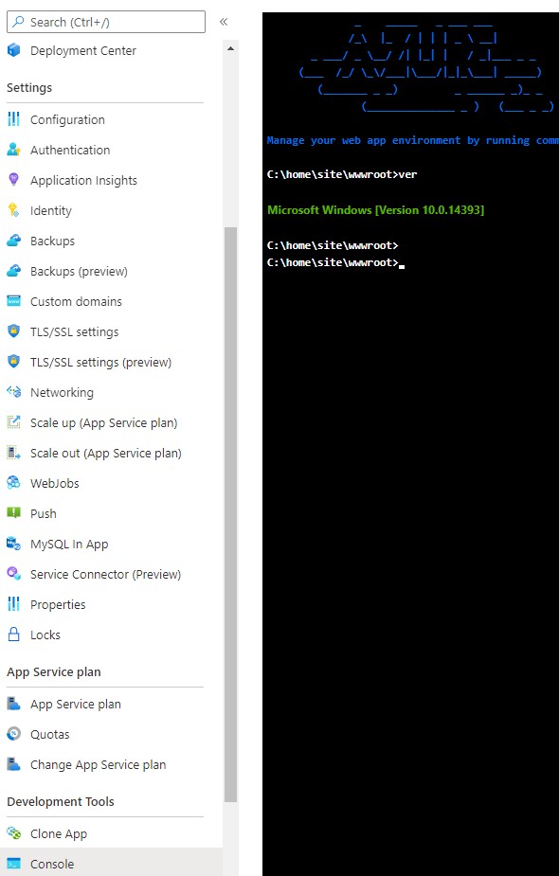Screen dimensions: 559x876
Task: Open Networking label link
Action: pyautogui.click(x=62, y=393)
